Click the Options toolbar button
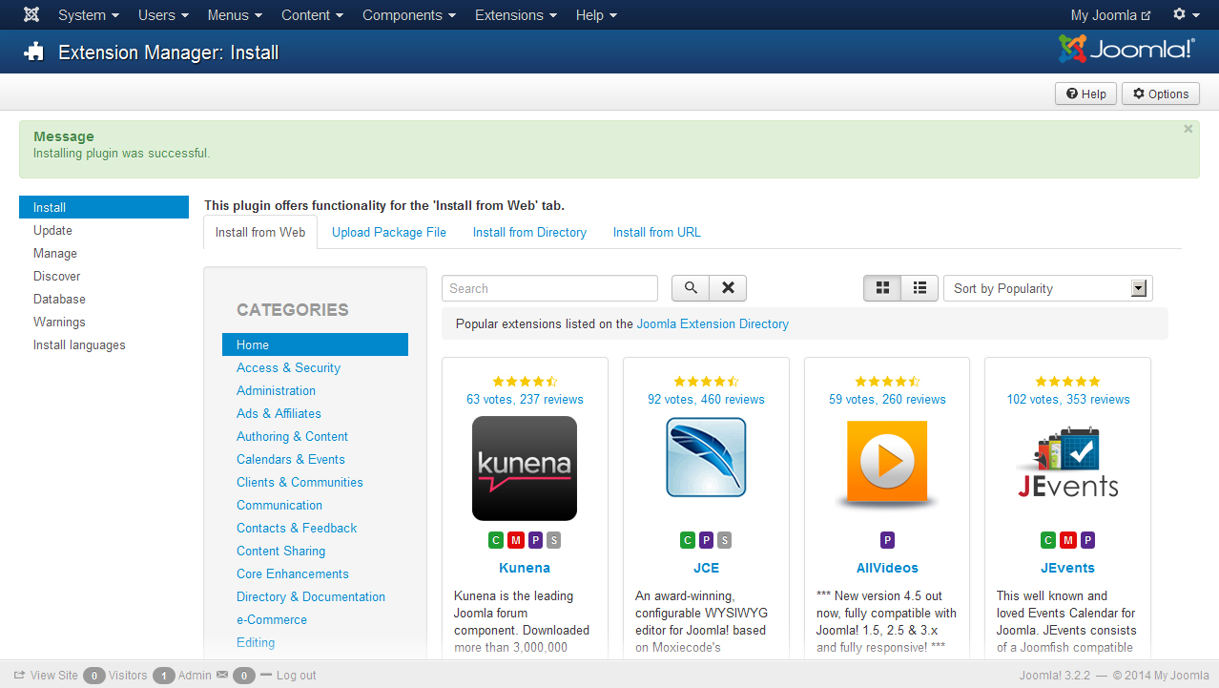The height and width of the screenshot is (688, 1219). click(x=1161, y=94)
